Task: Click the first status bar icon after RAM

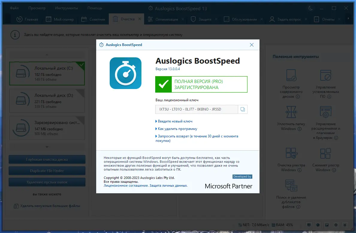Action: [x=309, y=225]
